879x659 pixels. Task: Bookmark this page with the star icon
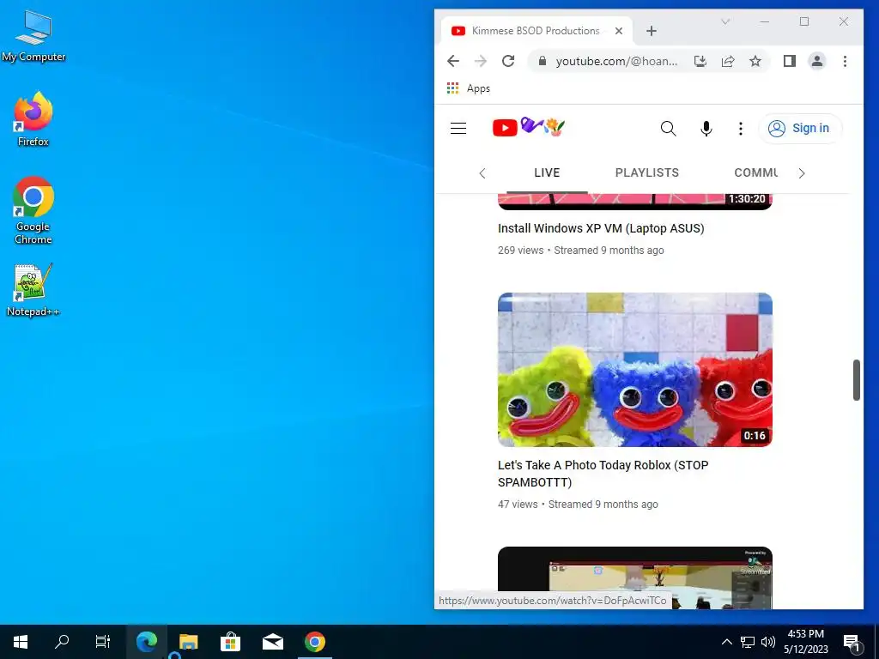pyautogui.click(x=755, y=61)
